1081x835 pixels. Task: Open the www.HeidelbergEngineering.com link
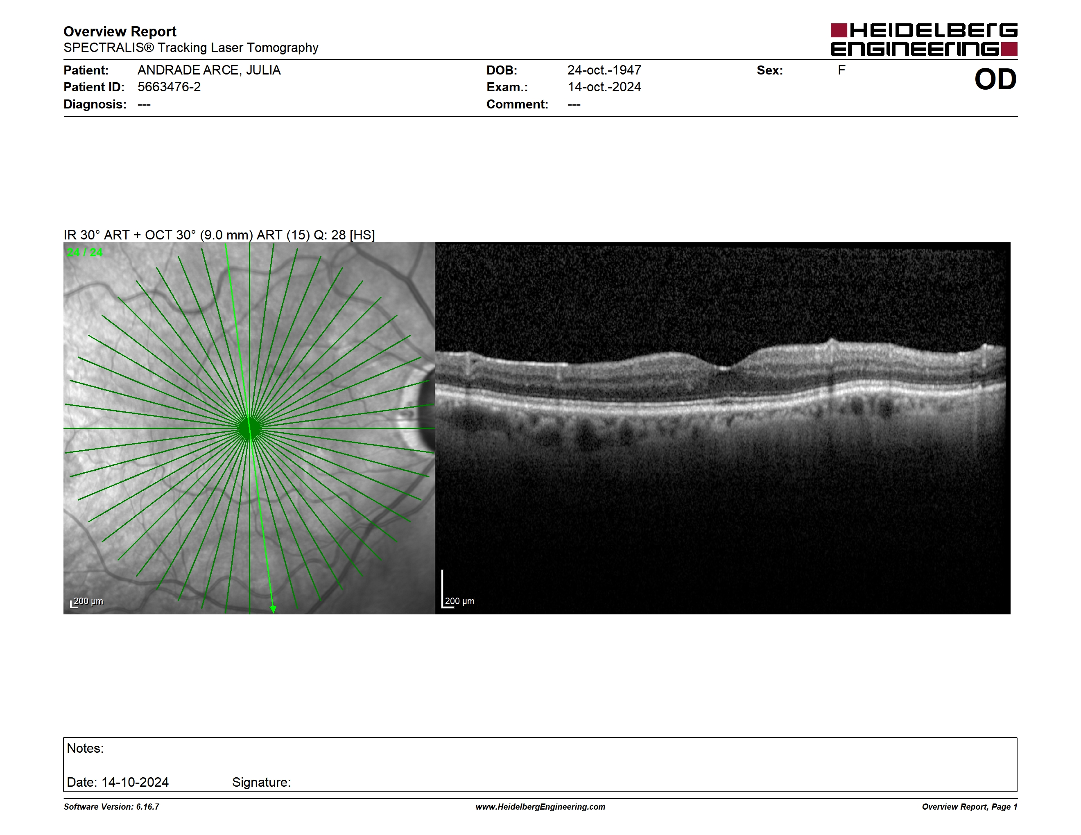tap(540, 807)
